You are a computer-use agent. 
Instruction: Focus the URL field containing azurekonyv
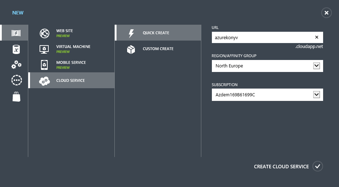tap(267, 37)
